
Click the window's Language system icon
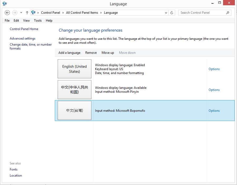(x=5, y=4)
